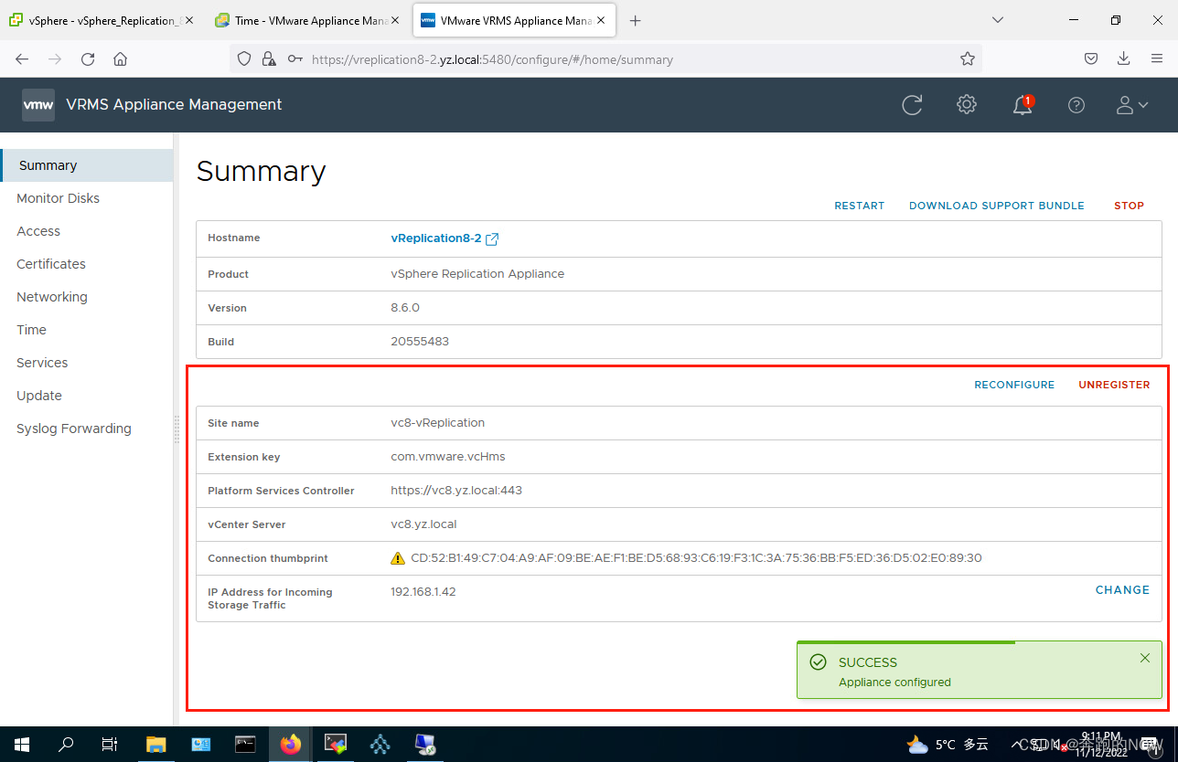Click DOWNLOAD SUPPORT BUNDLE

996,206
